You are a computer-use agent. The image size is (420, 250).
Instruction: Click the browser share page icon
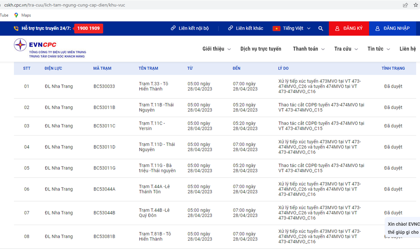(405, 5)
